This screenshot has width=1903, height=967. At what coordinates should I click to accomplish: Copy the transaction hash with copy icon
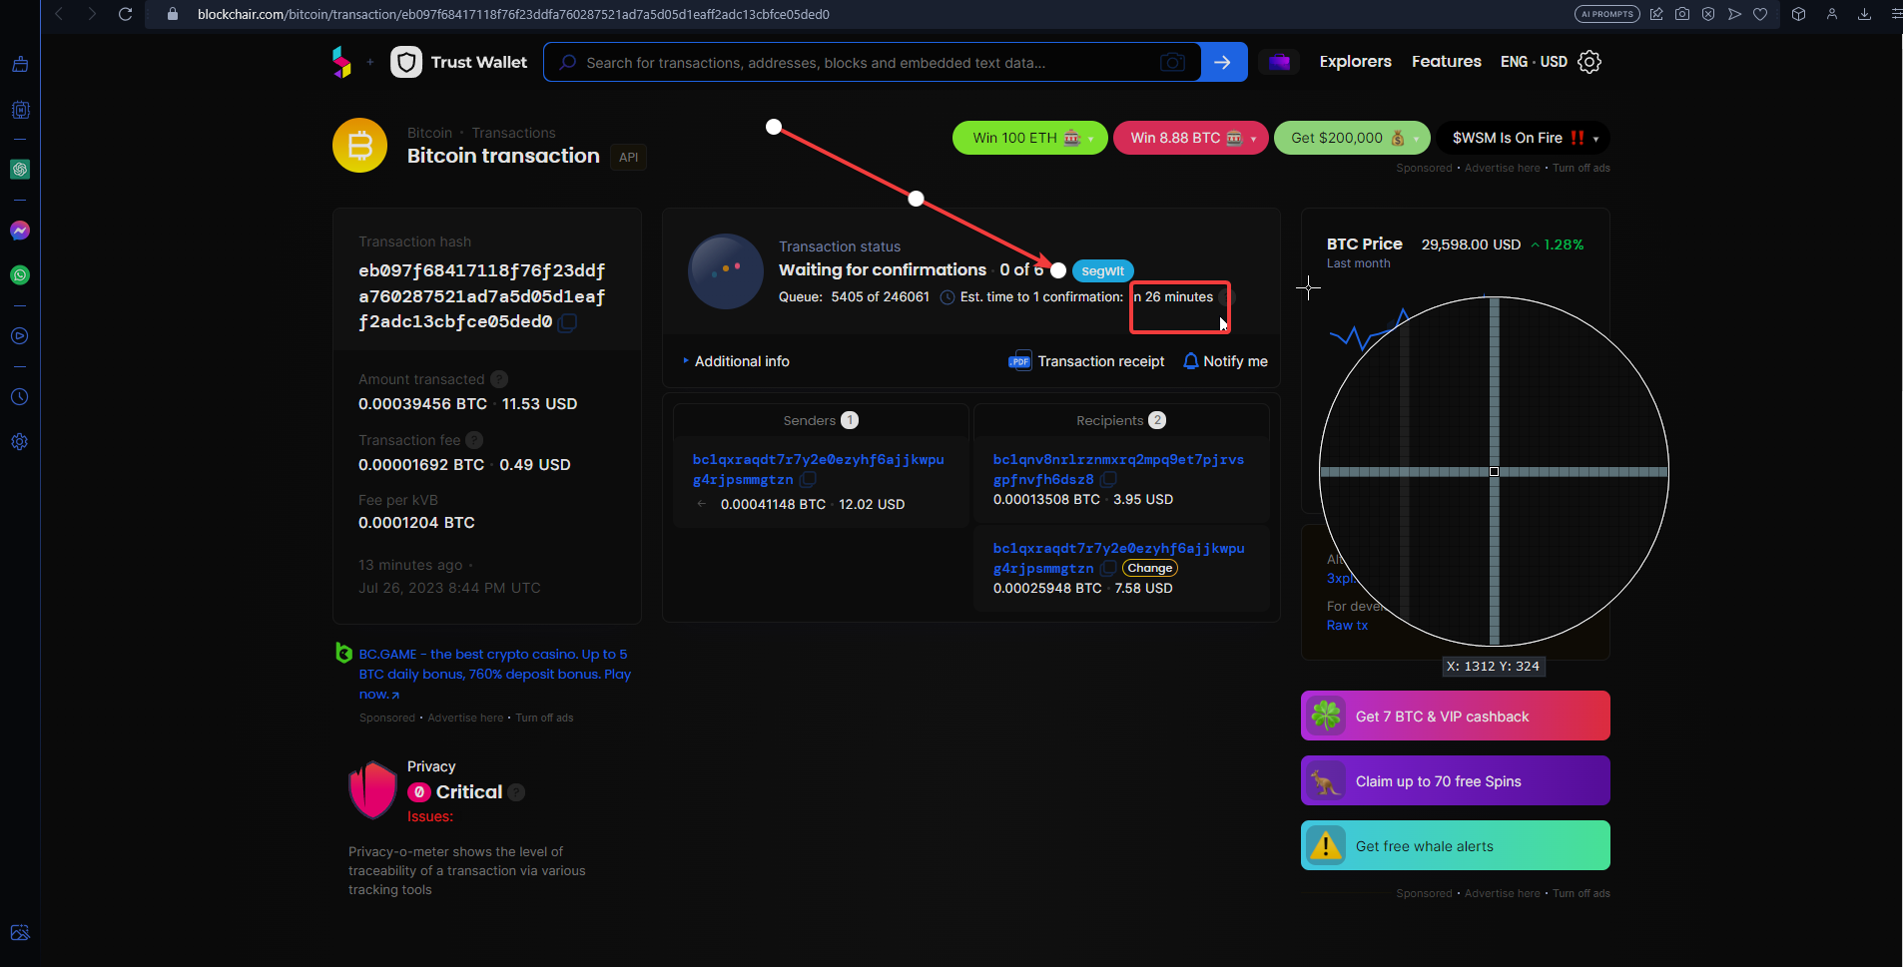point(567,322)
